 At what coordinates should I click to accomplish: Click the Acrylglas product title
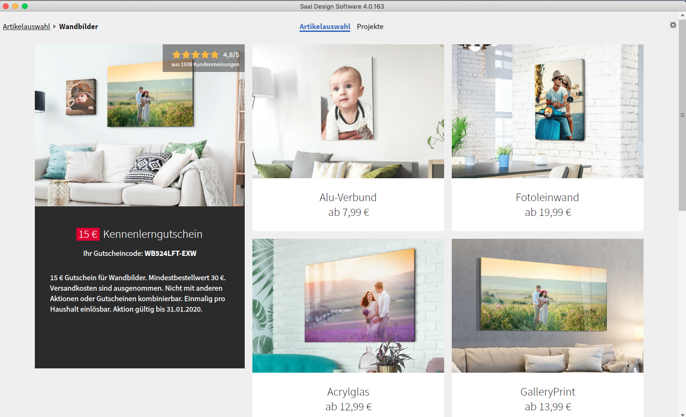coord(348,392)
